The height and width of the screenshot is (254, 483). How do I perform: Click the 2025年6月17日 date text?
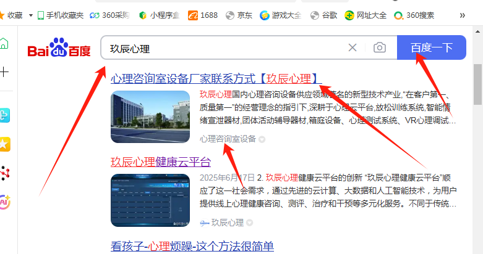tap(227, 178)
